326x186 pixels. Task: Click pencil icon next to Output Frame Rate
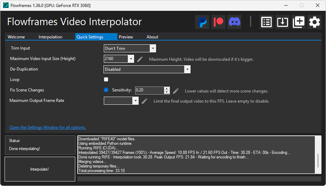144,101
